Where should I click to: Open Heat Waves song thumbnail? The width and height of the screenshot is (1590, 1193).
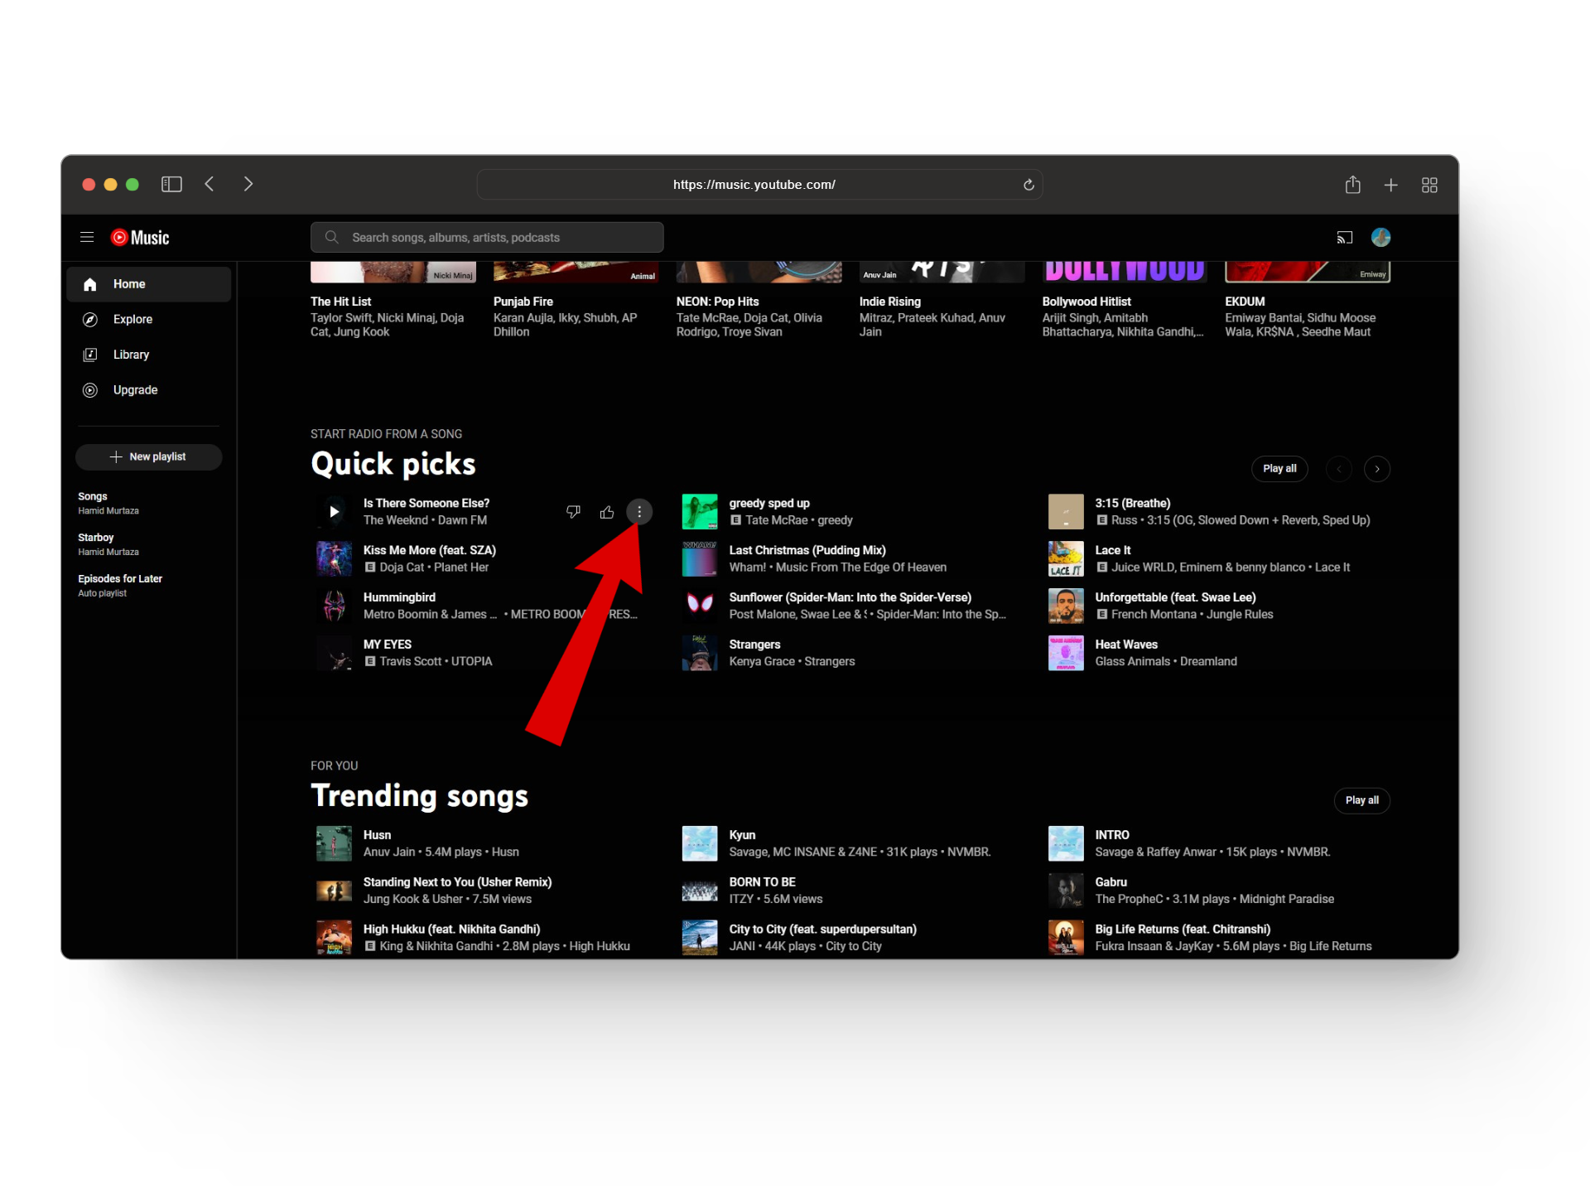click(x=1066, y=653)
